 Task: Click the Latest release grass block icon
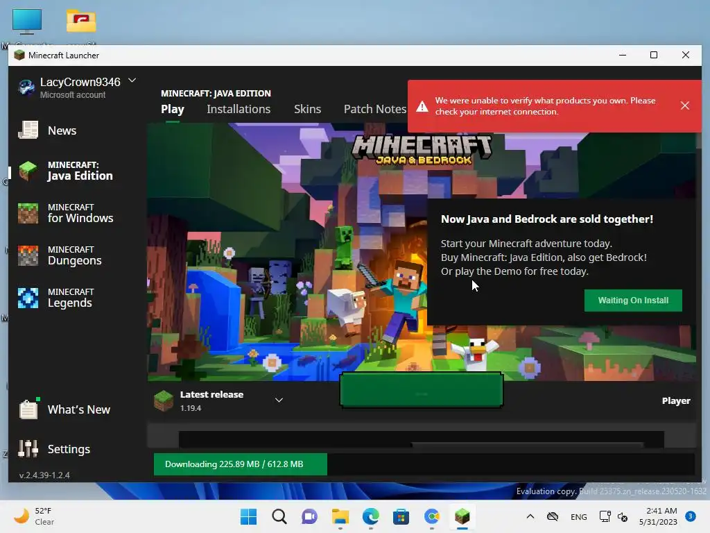point(164,400)
